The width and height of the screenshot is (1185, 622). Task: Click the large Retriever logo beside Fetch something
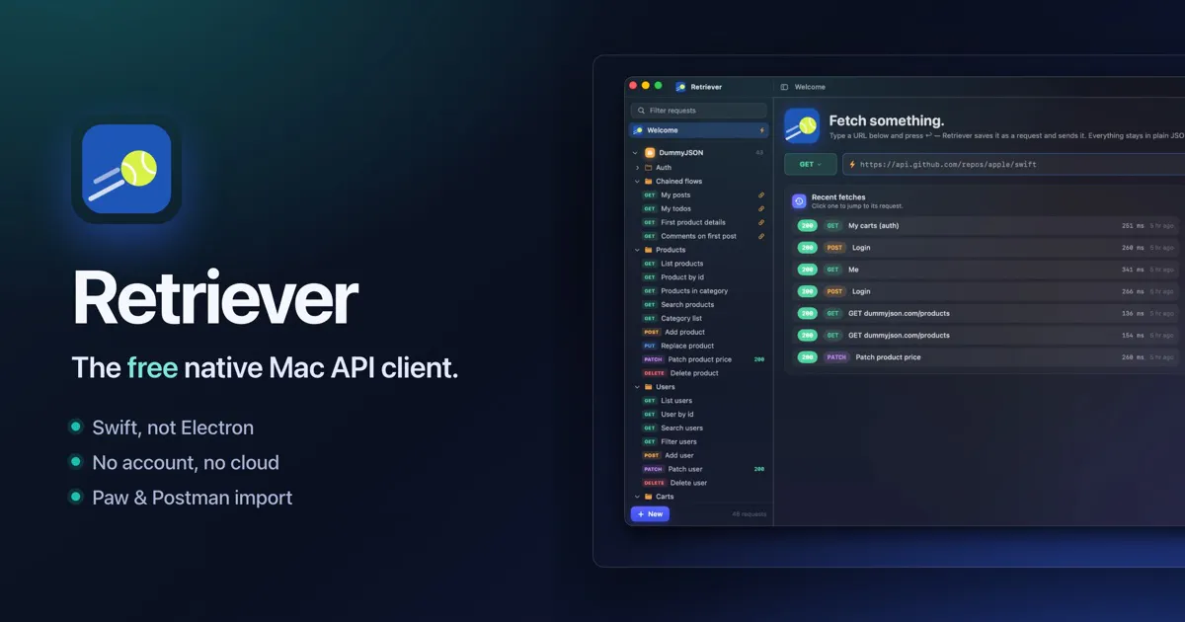pos(802,126)
